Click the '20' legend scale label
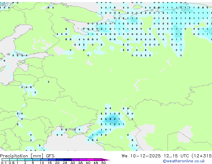Image resolution: width=212 pixels, height=164 pixels. click(x=57, y=163)
